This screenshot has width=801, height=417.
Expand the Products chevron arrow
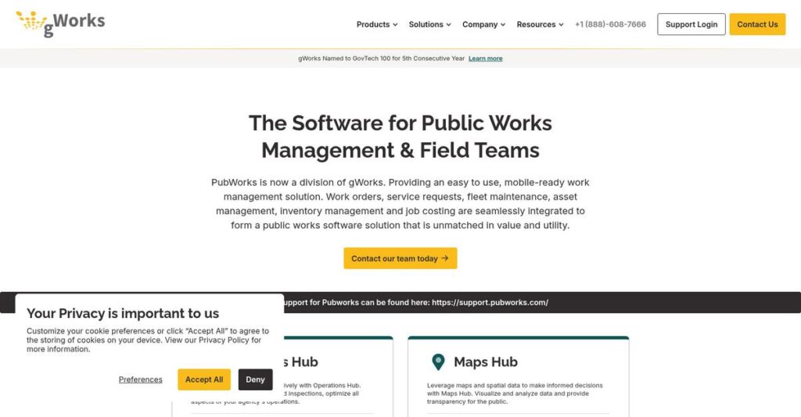(395, 24)
